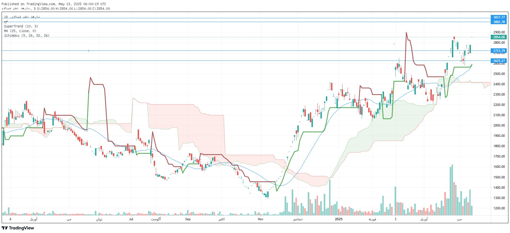Click the دسامبر label on time axis

[298, 219]
